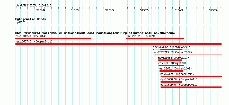Select the dgv10658n54 short red bar
The width and height of the screenshot is (229, 105).
pyautogui.click(x=171, y=82)
